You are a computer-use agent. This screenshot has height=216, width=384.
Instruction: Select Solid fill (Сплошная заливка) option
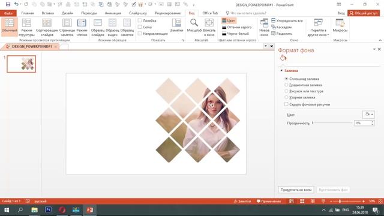[x=286, y=79]
